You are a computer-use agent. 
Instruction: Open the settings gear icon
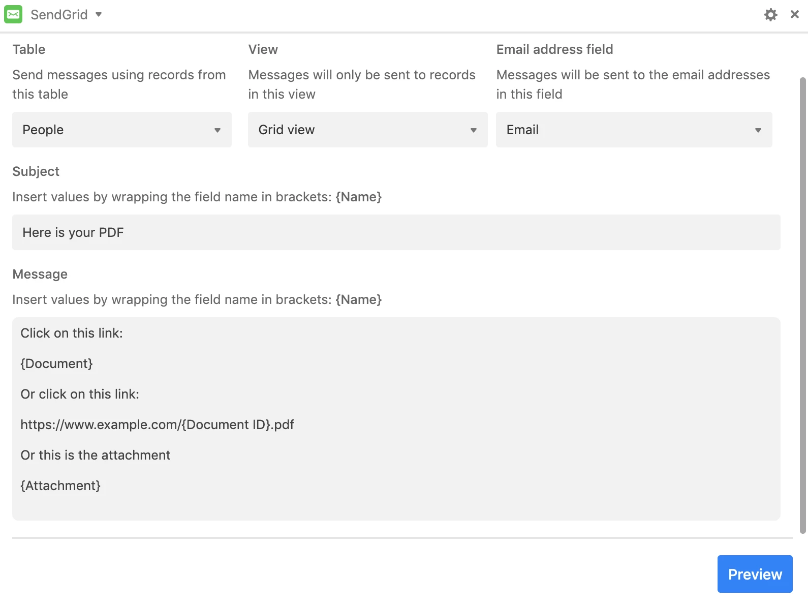770,15
